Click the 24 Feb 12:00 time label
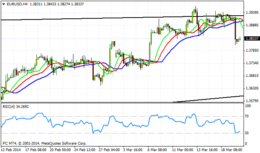The image size is (260, 153). (x=84, y=150)
